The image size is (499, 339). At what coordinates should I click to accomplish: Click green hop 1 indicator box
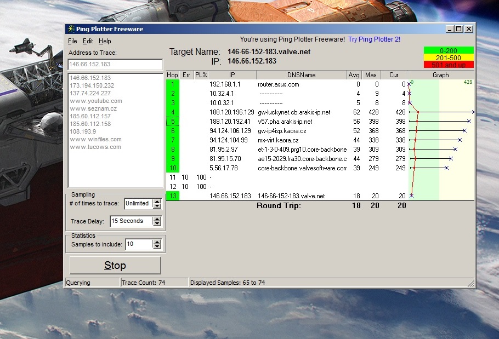click(172, 84)
